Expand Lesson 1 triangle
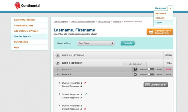Viewport: 188px width, 112px height. (x=58, y=69)
